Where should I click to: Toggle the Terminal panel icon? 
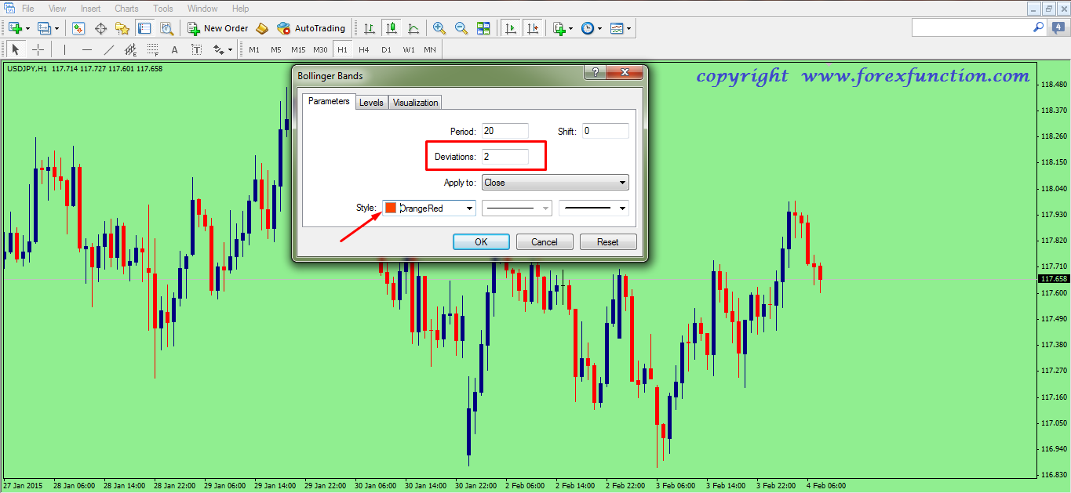pos(144,28)
